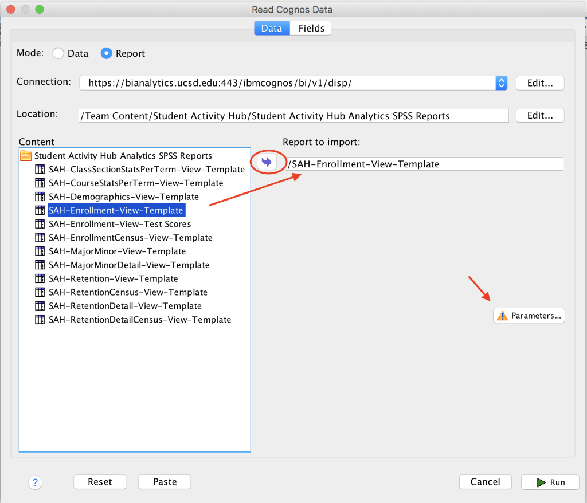
Task: Open help with the question mark button
Action: pyautogui.click(x=35, y=482)
